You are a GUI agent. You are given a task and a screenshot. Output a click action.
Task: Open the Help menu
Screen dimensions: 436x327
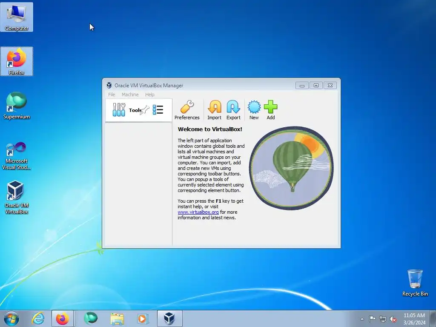(149, 95)
